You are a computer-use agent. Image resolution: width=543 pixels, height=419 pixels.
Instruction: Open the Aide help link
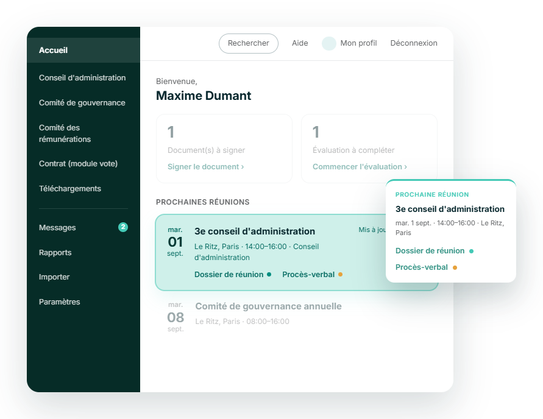[x=300, y=43]
